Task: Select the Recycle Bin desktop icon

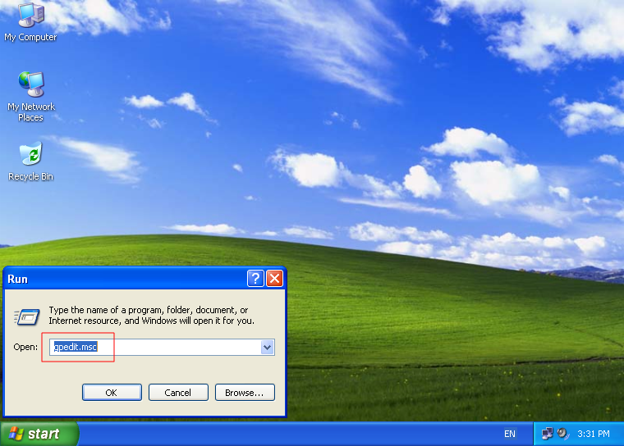Action: point(30,155)
